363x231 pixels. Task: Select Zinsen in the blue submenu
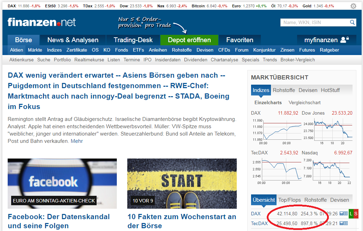click(x=287, y=50)
